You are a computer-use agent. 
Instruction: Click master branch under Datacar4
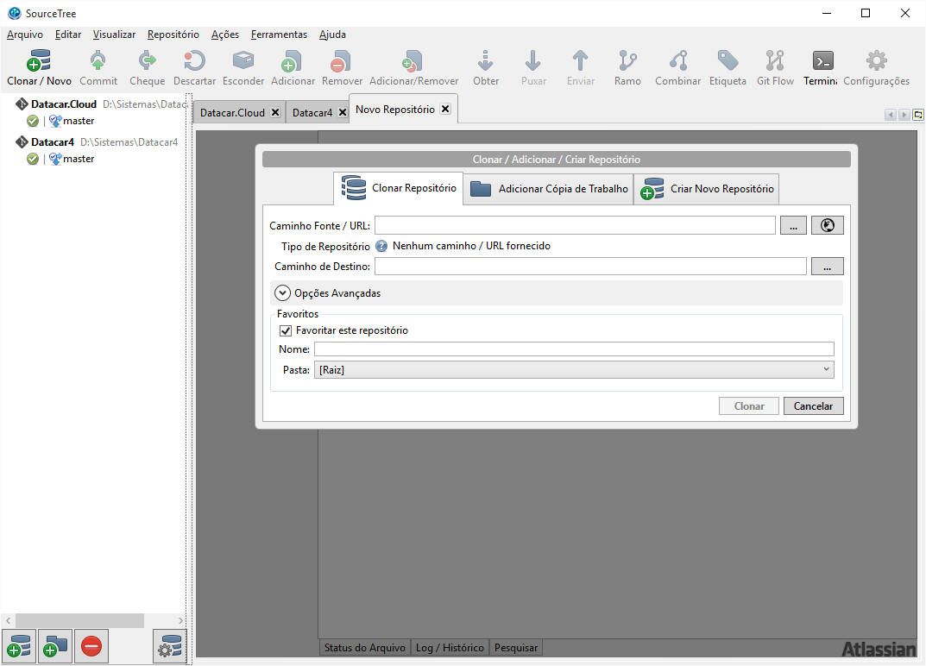(79, 158)
